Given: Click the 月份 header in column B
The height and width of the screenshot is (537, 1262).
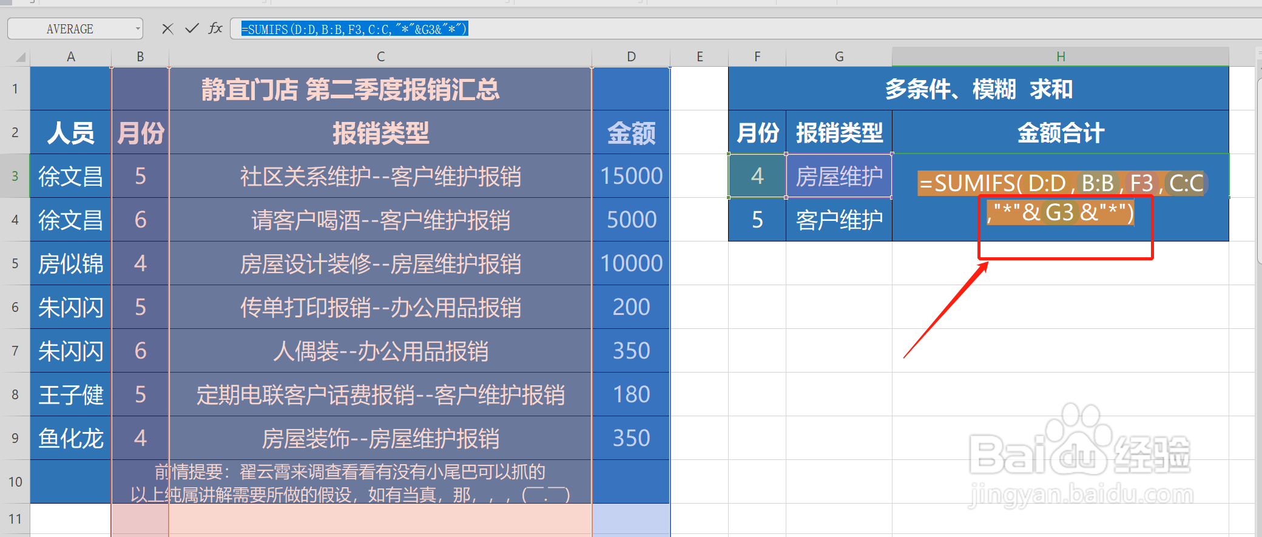Looking at the screenshot, I should point(140,132).
